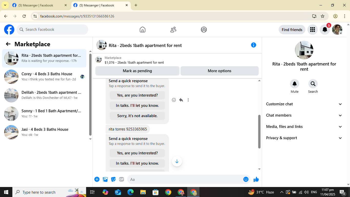350x197 pixels.
Task: Click the $1,076 Marketplace listing link
Action: pyautogui.click(x=134, y=62)
